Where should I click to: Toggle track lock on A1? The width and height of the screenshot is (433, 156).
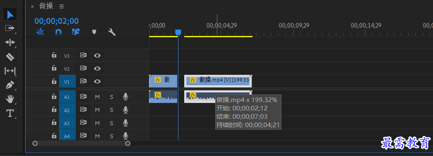tap(54, 97)
